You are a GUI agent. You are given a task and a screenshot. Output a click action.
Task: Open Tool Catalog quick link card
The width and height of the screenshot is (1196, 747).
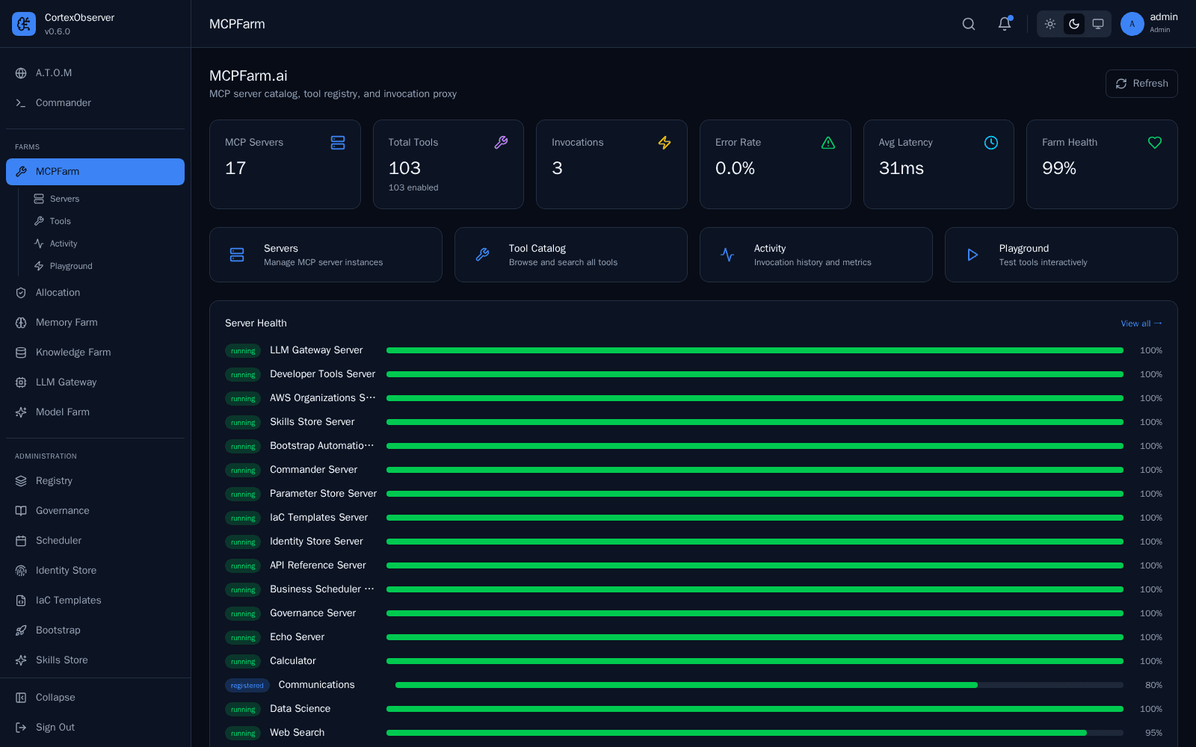pos(571,255)
